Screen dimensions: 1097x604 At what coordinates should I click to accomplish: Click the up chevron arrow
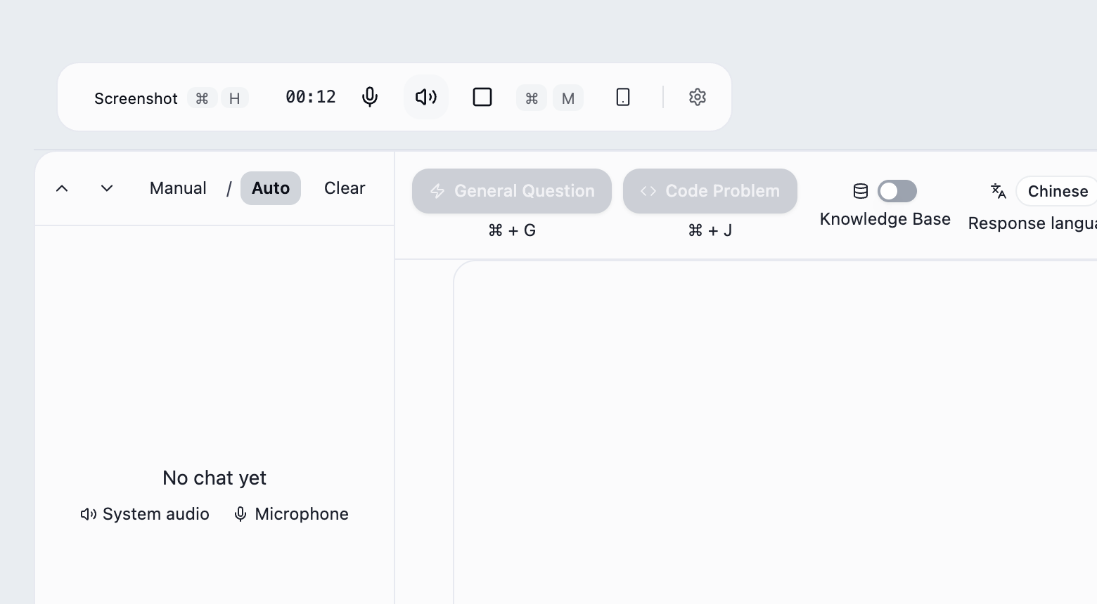click(x=62, y=188)
